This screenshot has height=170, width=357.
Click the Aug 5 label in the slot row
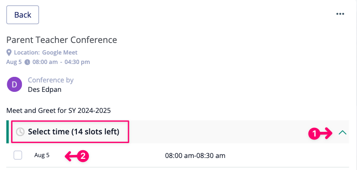42,155
